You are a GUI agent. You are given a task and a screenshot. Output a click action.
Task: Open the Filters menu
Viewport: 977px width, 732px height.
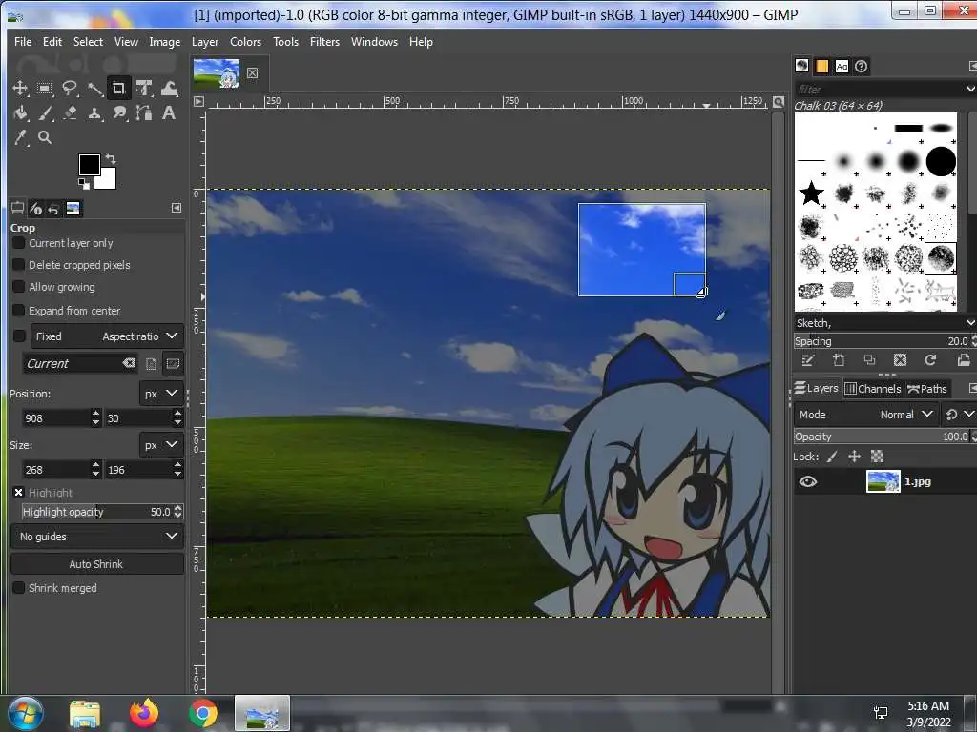tap(324, 42)
